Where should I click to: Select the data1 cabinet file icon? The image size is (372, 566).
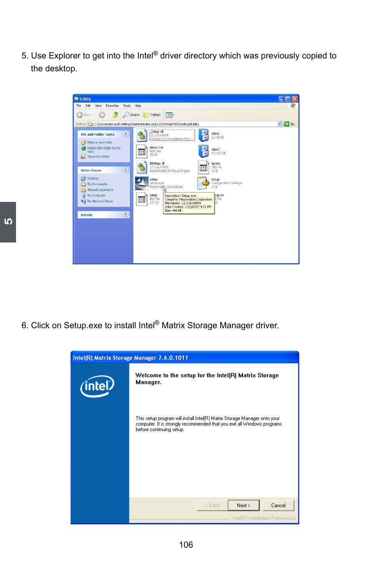click(204, 135)
